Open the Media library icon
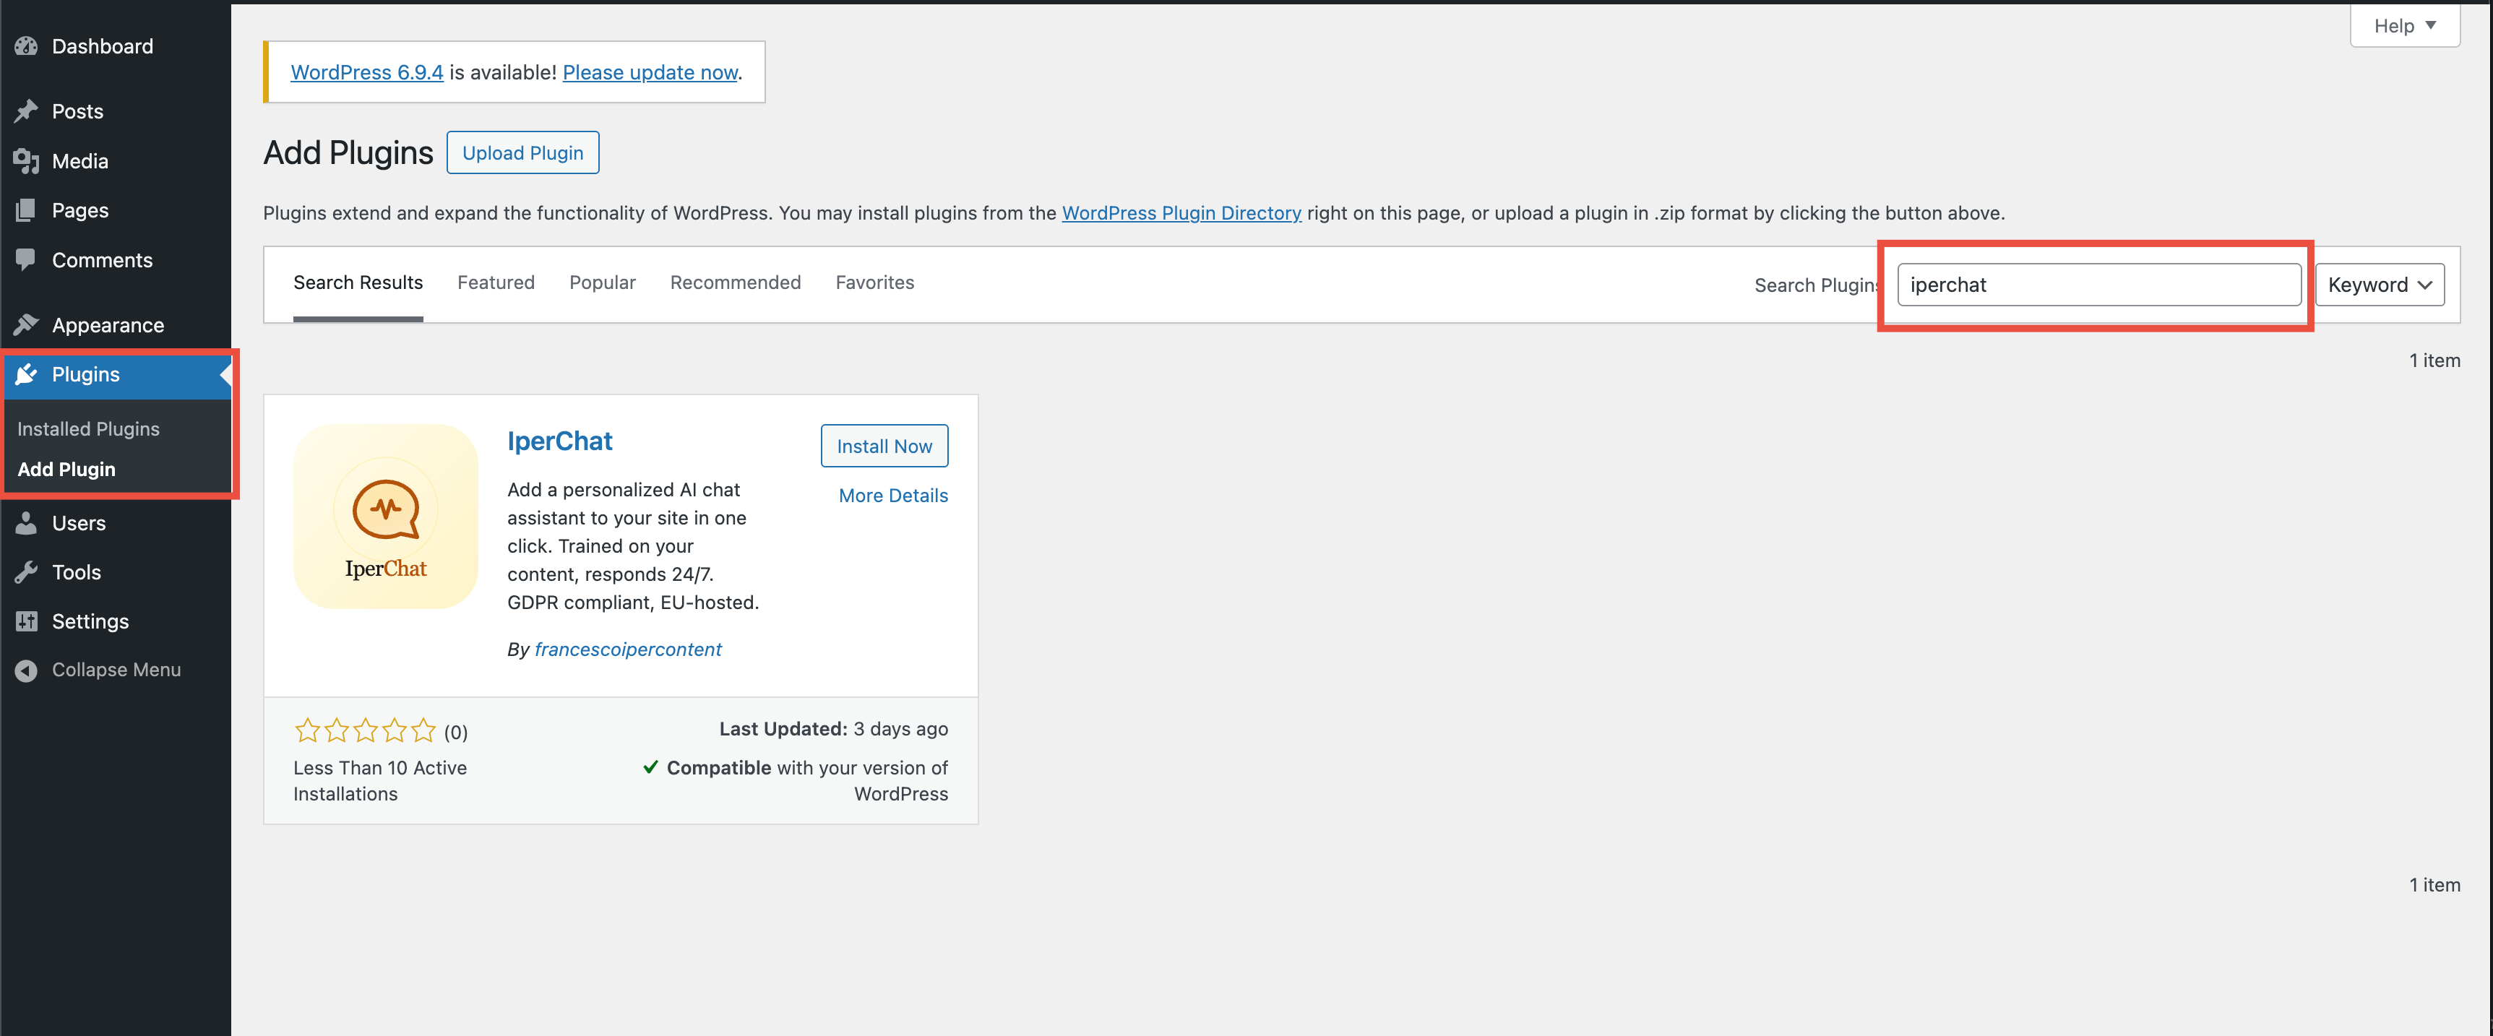 [x=27, y=160]
